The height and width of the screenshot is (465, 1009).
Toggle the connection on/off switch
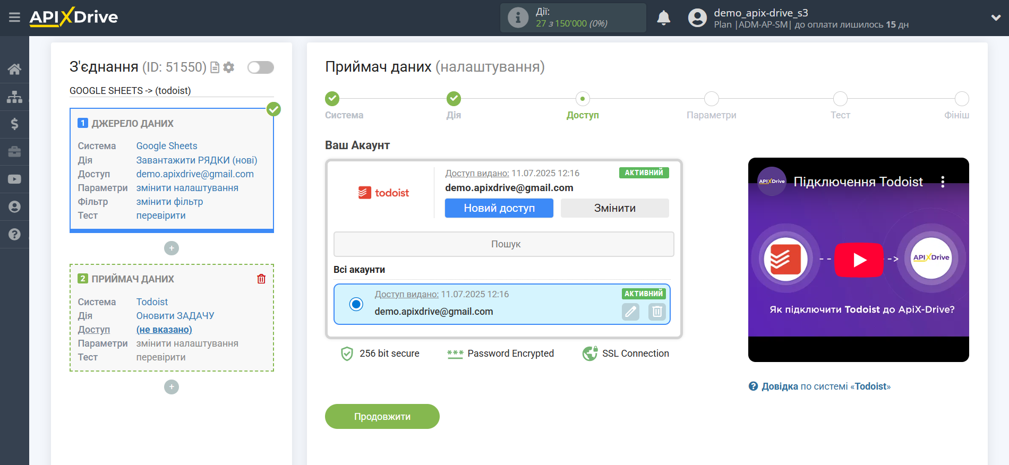coord(261,67)
